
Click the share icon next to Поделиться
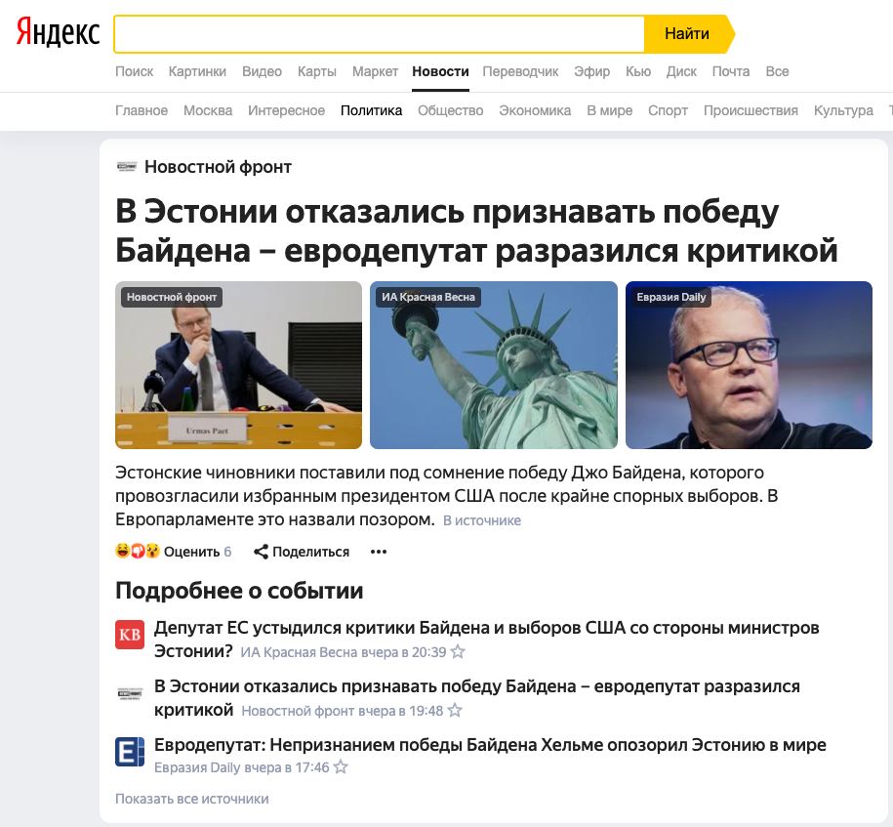pos(261,551)
